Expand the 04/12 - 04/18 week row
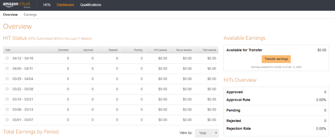The height and width of the screenshot is (139, 335). tap(7, 58)
